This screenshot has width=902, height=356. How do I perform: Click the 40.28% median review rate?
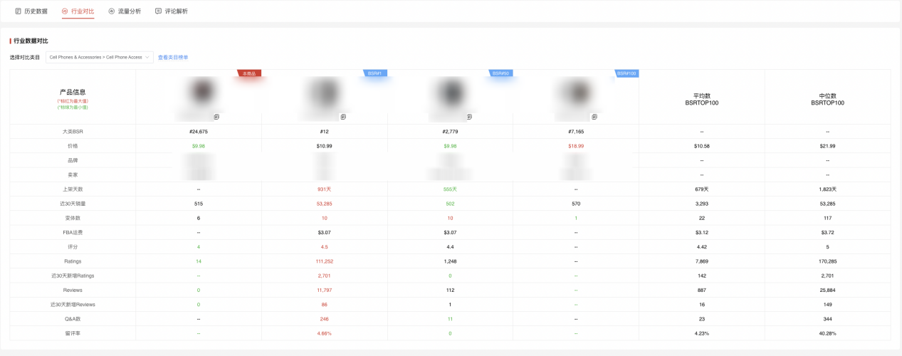pyautogui.click(x=827, y=333)
